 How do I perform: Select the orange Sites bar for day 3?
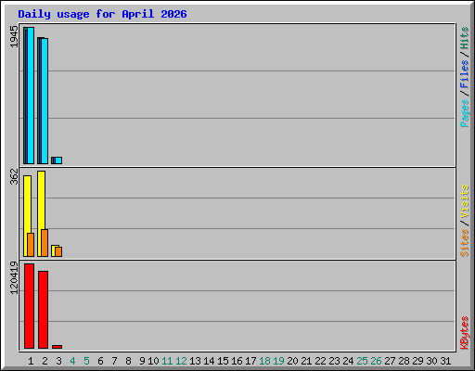pos(58,251)
